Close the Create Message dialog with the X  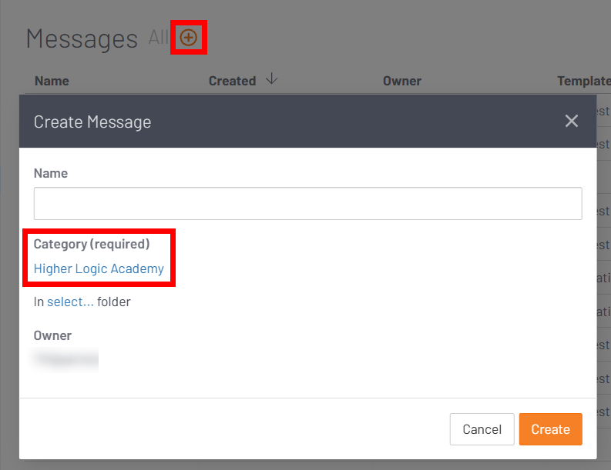571,121
